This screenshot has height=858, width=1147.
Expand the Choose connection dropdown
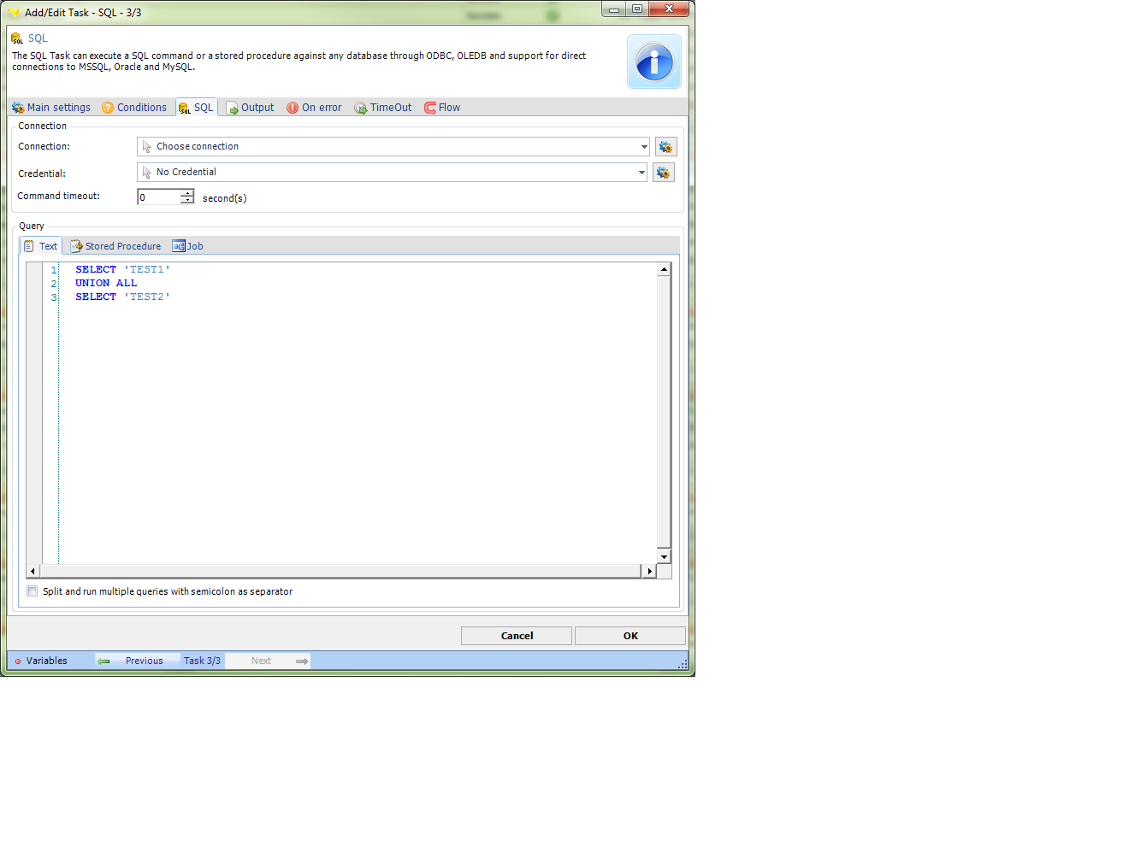[644, 147]
